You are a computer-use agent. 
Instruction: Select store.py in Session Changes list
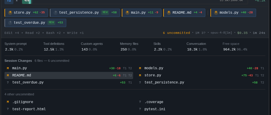[x=201, y=75]
